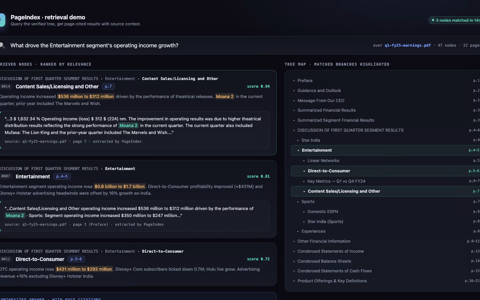The image size is (480, 300).
Task: Open p.5–6 badge on Direct-to-Consumer card
Action: pos(76,259)
